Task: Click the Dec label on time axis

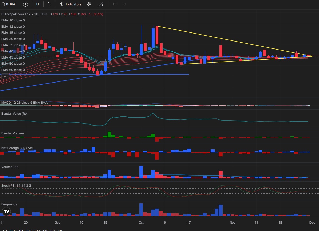Action: tap(312, 222)
